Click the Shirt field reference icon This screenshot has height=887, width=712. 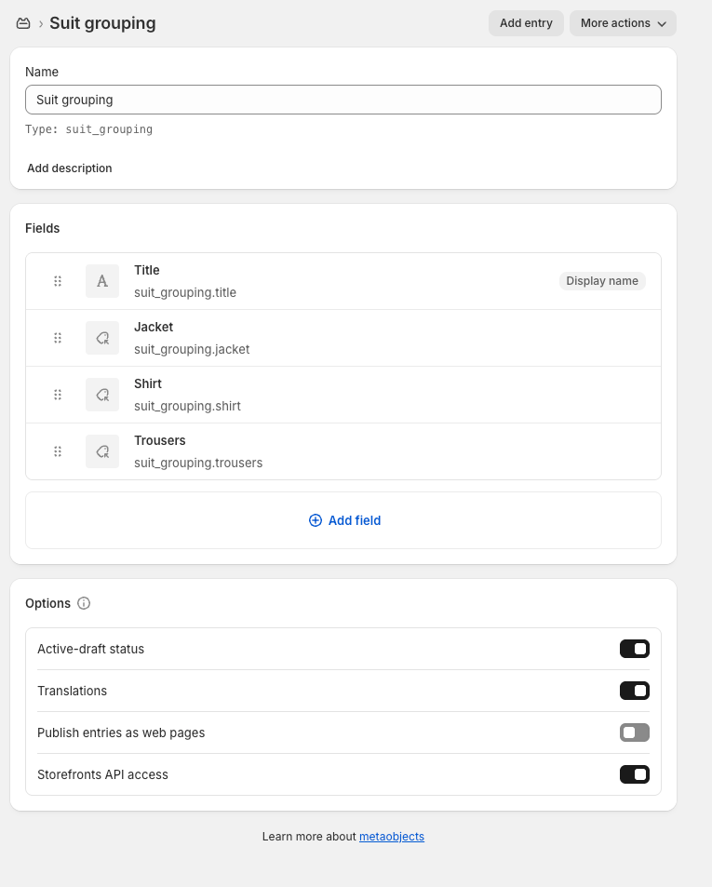coord(102,395)
